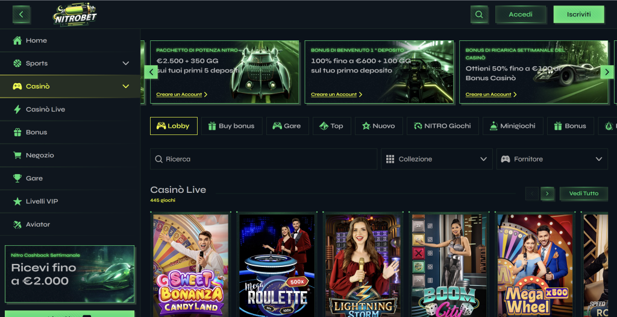617x317 pixels.
Task: Click the Home house icon
Action: click(17, 40)
